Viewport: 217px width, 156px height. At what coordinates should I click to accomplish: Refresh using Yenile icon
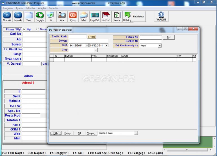click(x=117, y=17)
